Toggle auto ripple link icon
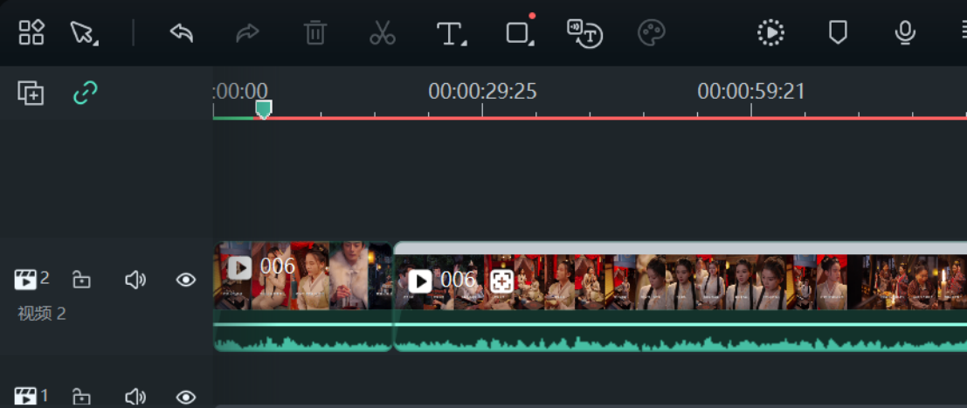This screenshot has width=967, height=408. pos(85,93)
